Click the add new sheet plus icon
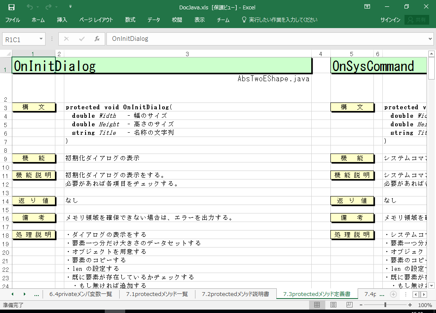The image size is (436, 313). [393, 294]
